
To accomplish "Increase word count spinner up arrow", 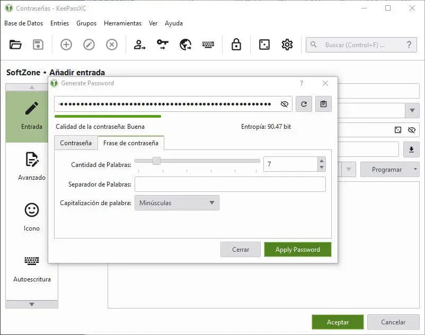I will pos(322,161).
